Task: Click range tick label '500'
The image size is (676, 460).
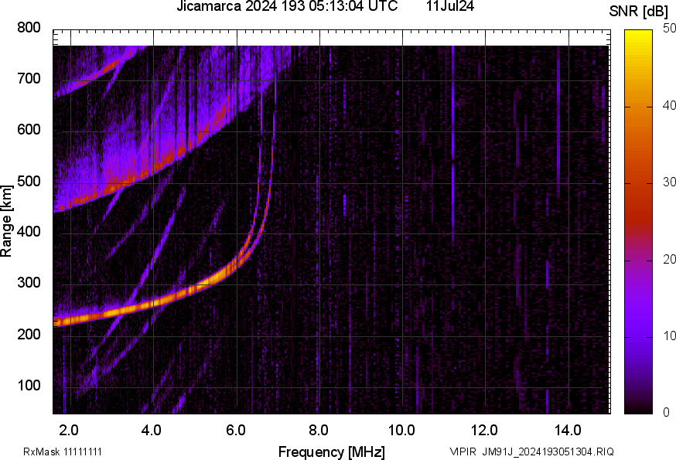Action: pos(29,181)
